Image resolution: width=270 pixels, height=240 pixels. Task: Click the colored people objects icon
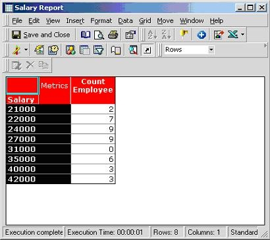pyautogui.click(x=70, y=50)
